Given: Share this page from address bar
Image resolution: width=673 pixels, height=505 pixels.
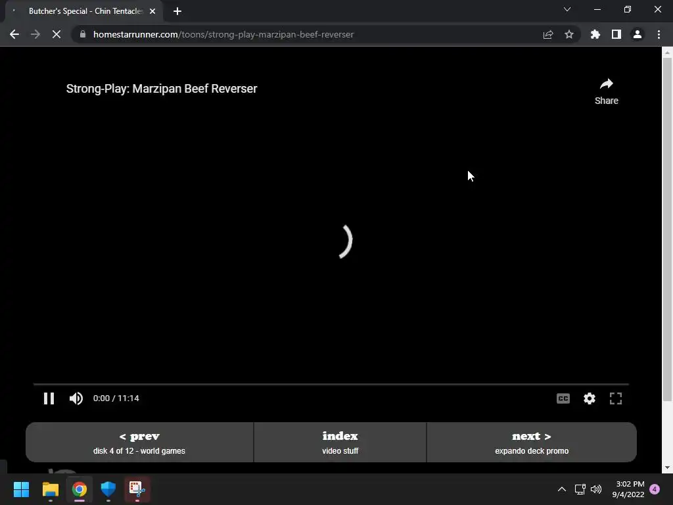Looking at the screenshot, I should (x=548, y=34).
